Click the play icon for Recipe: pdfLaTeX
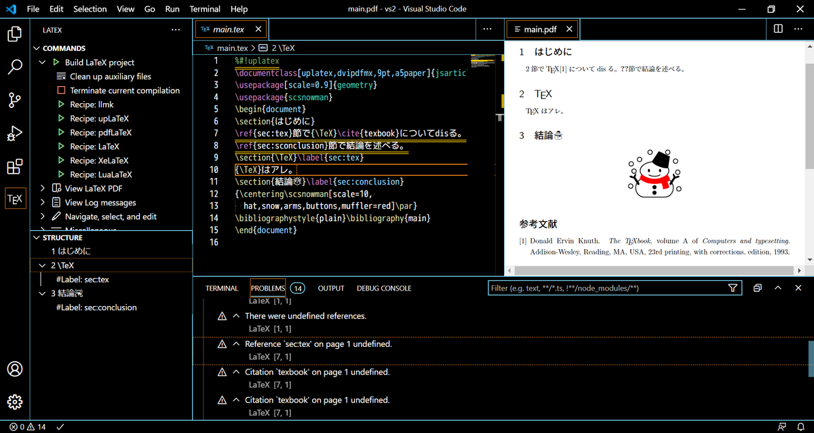 coord(61,132)
